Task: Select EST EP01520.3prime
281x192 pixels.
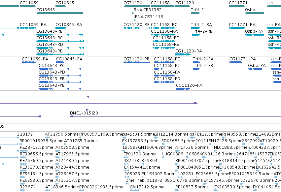Action: click(x=140, y=154)
